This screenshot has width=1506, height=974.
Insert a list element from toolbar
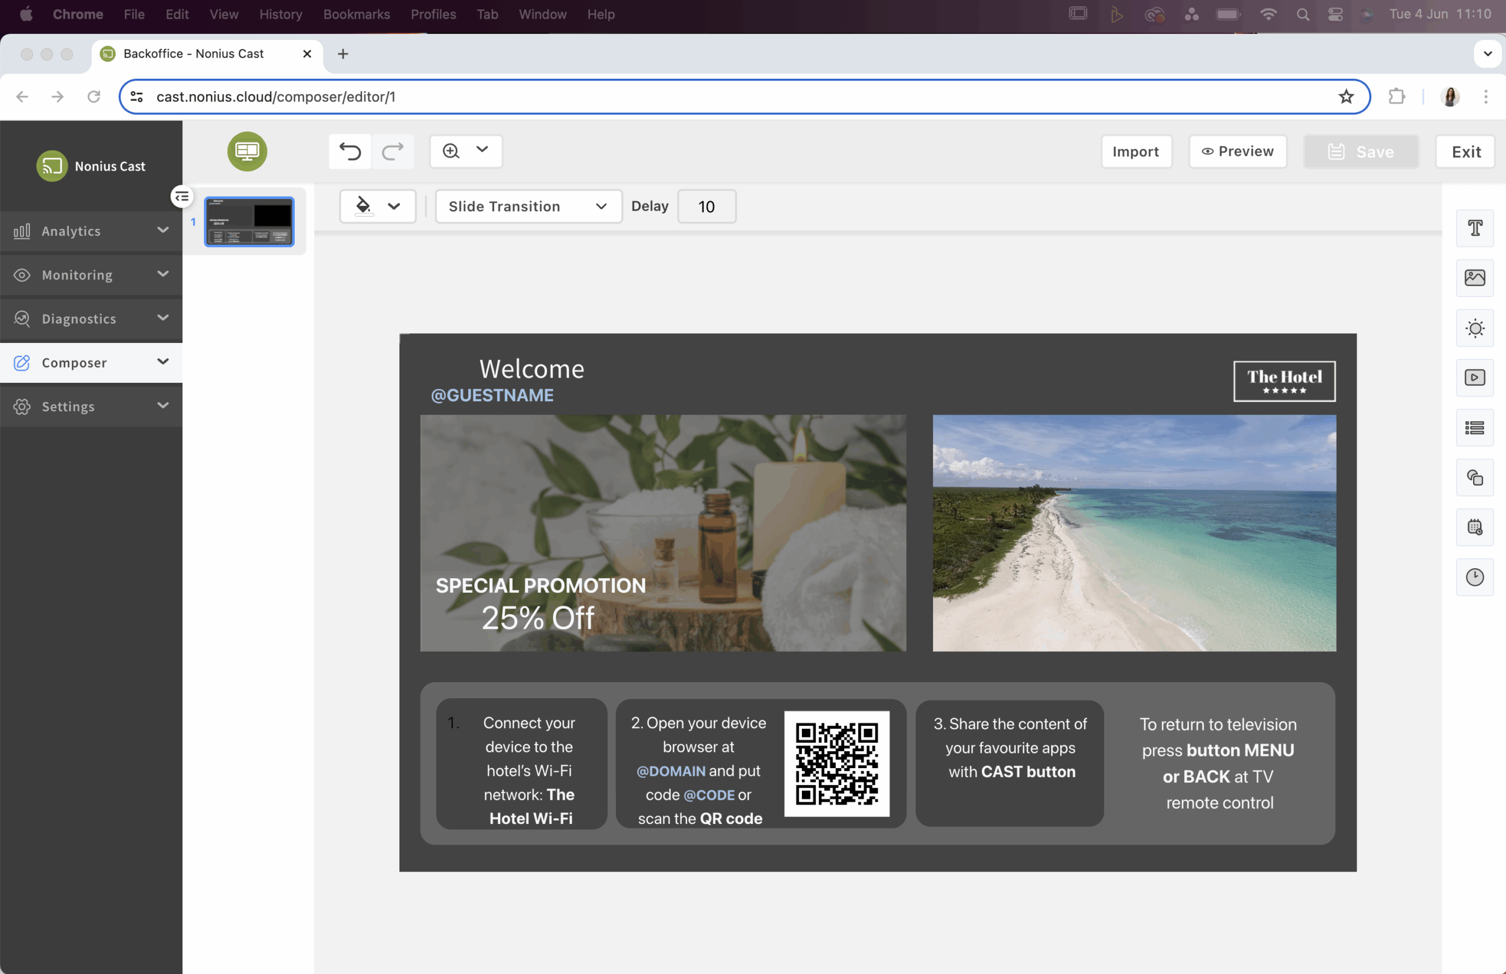(1474, 428)
